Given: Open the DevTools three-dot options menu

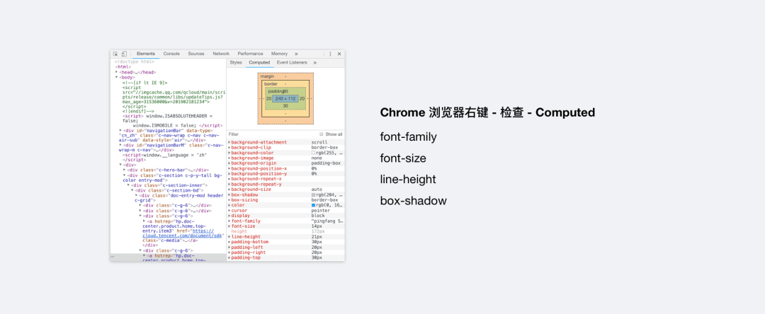Looking at the screenshot, I should 330,54.
